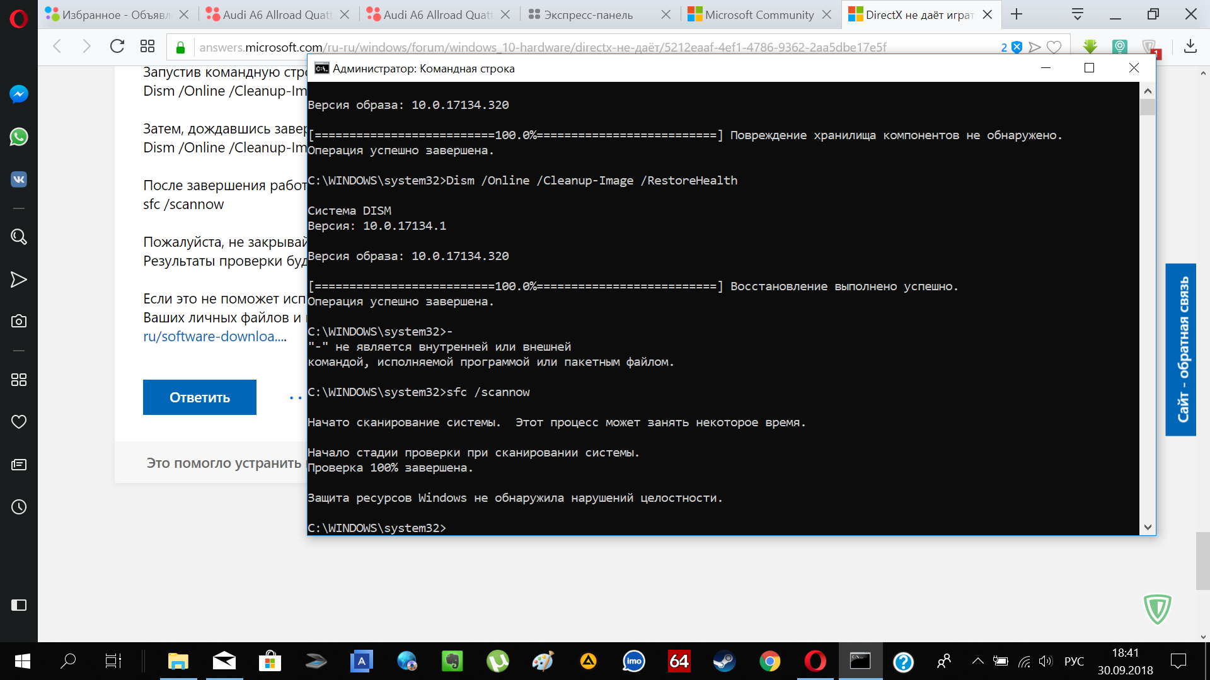Open Google Chrome from taskbar

tap(769, 661)
